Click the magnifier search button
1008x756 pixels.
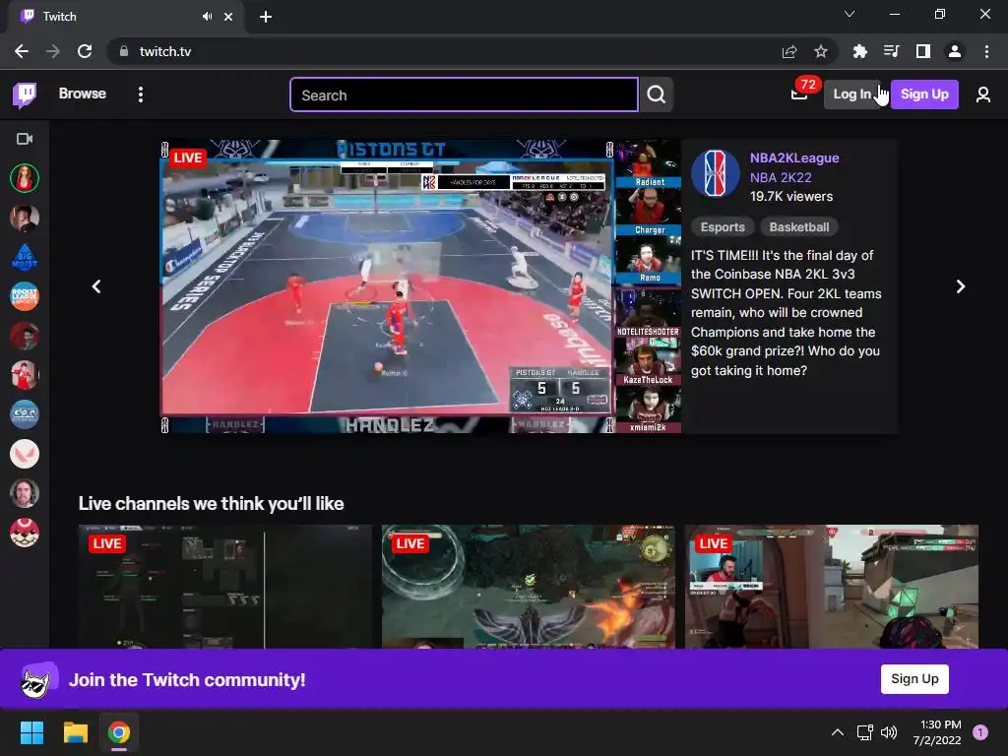pos(656,95)
